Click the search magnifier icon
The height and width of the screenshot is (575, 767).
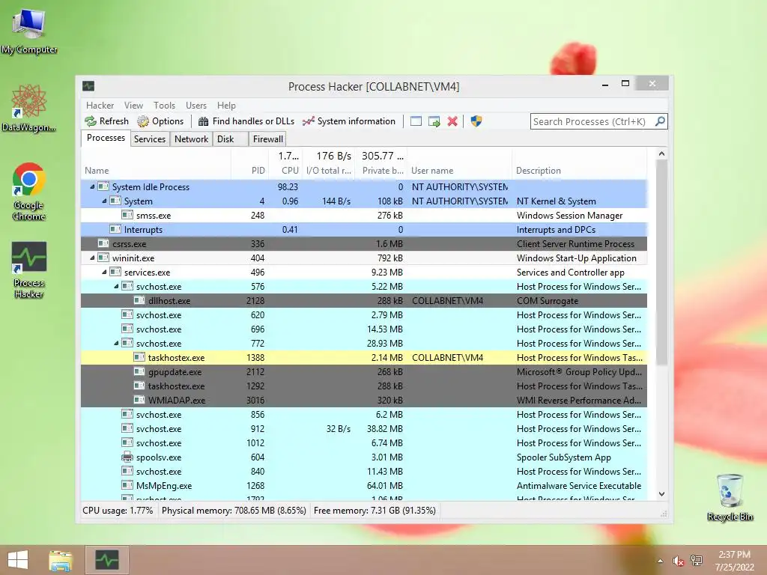coord(660,121)
